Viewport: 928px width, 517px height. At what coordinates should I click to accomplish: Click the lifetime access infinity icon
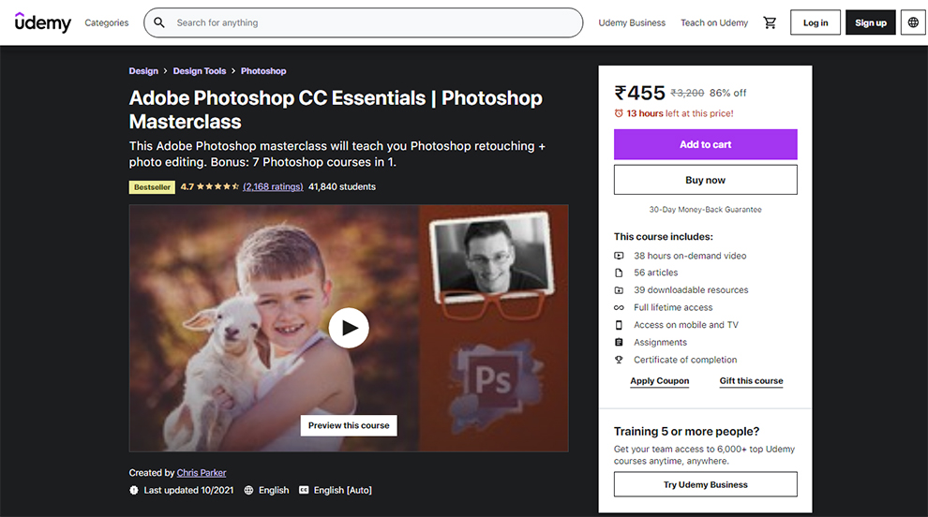pyautogui.click(x=619, y=307)
